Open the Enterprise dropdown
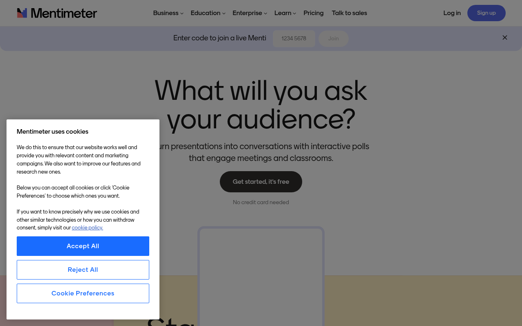522x326 pixels. click(x=250, y=13)
